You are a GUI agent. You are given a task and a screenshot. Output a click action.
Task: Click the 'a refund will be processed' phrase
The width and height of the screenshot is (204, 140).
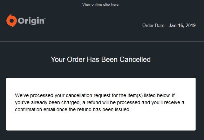[111, 102]
